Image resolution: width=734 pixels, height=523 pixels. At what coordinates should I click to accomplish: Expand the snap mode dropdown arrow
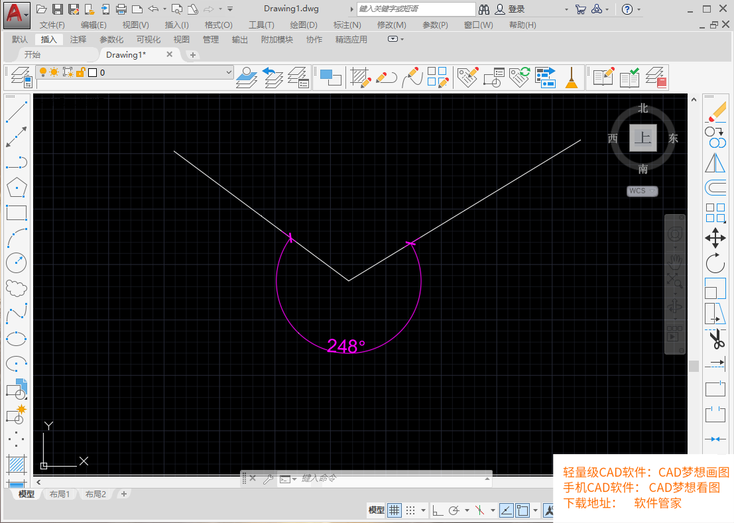423,510
